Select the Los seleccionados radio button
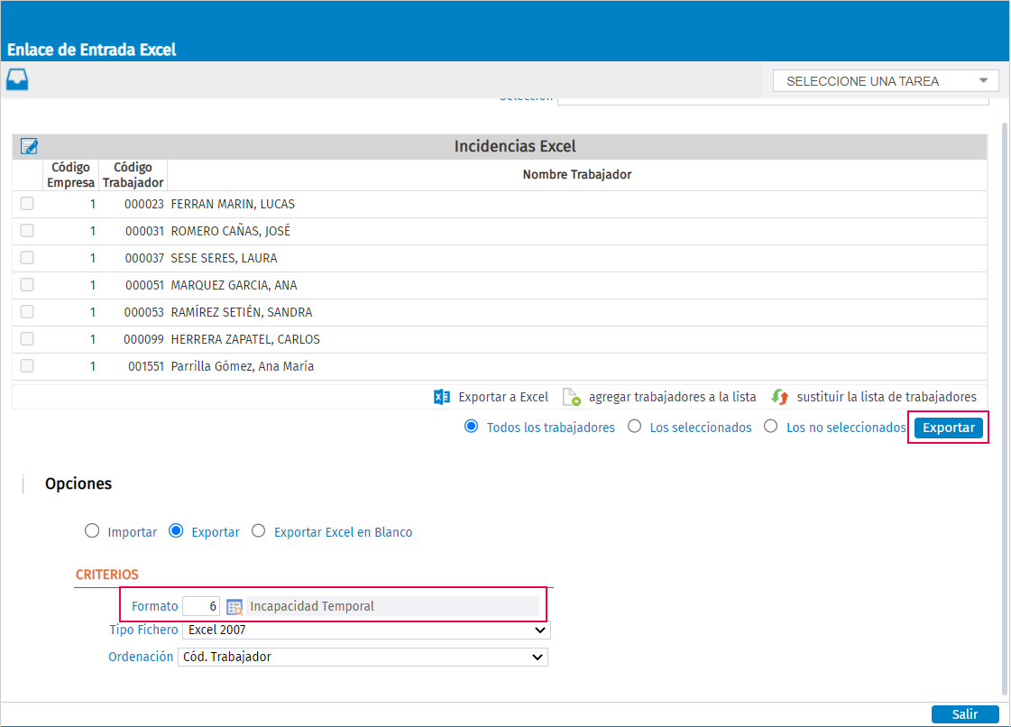This screenshot has width=1011, height=727. point(634,427)
